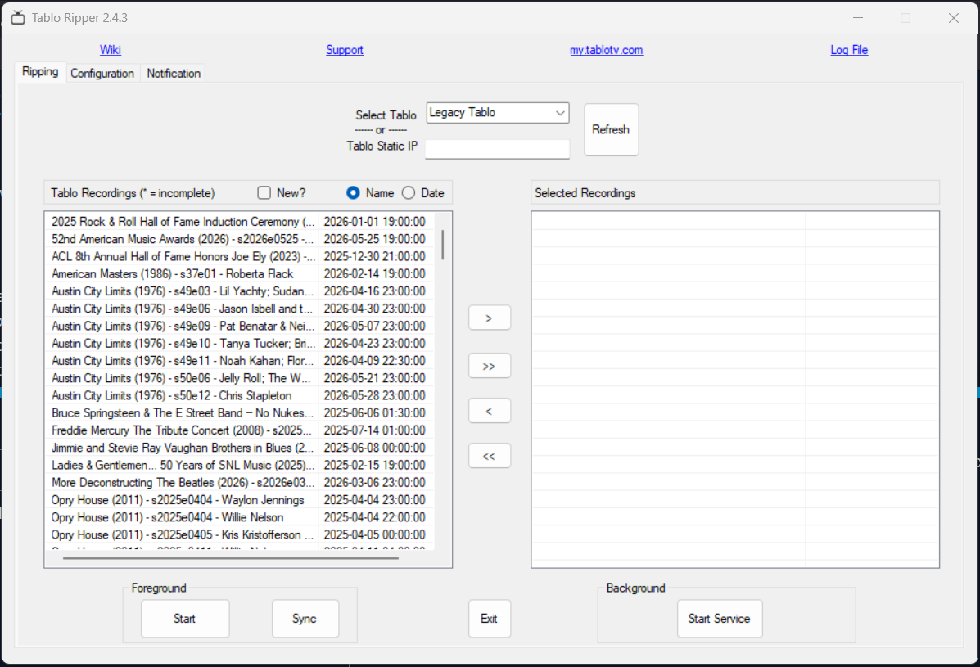Select the Date sort radio button
The height and width of the screenshot is (667, 980).
point(408,193)
